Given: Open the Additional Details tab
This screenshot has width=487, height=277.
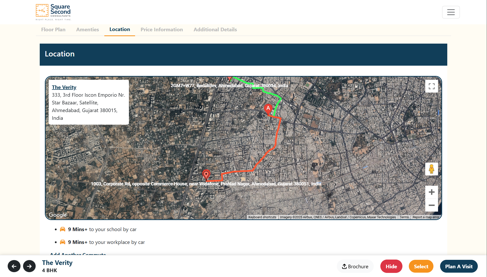Looking at the screenshot, I should [215, 29].
